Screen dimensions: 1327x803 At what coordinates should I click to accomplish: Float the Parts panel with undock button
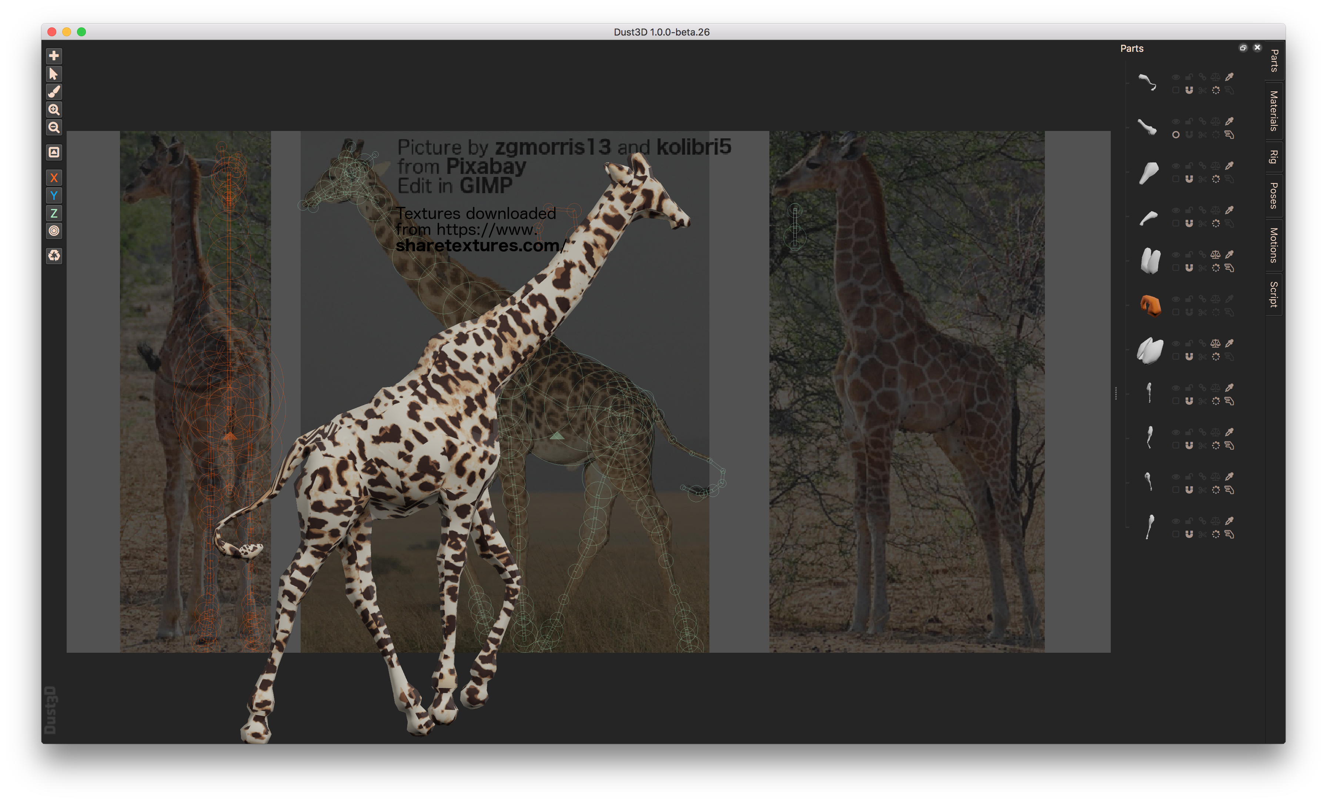tap(1243, 48)
